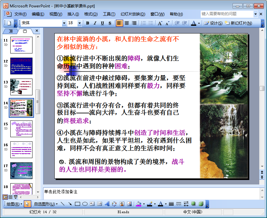Click the animation star icon under slide 14
The height and width of the screenshot is (218, 267).
[x=6, y=107]
